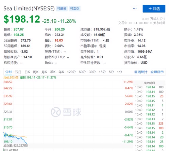Click the 货币单位 value USD

(144, 63)
